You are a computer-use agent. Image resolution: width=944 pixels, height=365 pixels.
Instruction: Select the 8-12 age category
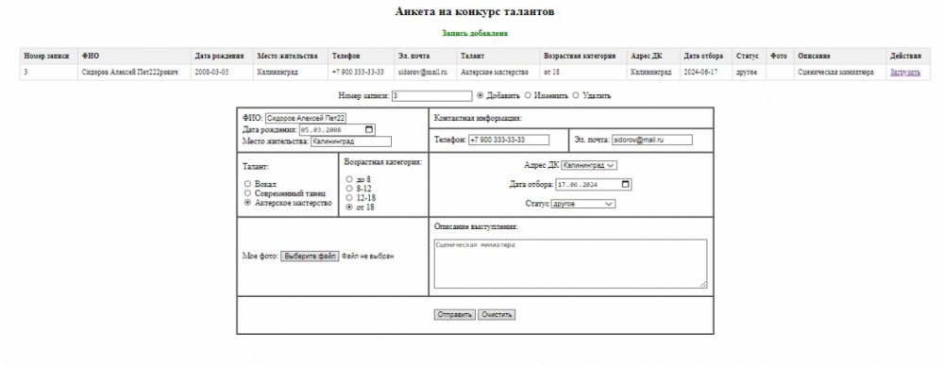[x=349, y=189]
